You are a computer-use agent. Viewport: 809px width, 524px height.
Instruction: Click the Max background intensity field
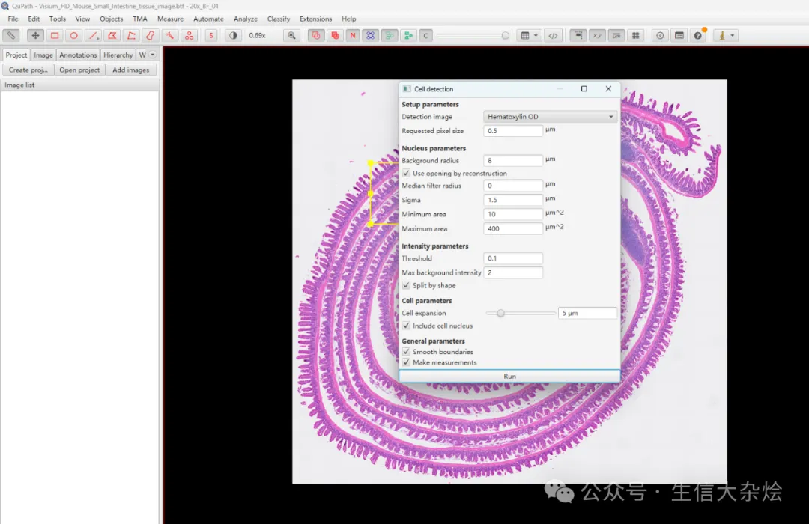click(x=513, y=272)
